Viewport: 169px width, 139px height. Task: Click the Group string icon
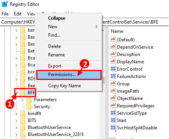(x=113, y=83)
